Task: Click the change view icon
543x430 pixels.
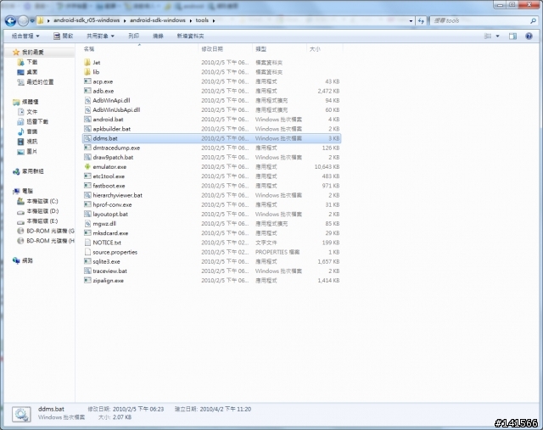Action: (488, 36)
